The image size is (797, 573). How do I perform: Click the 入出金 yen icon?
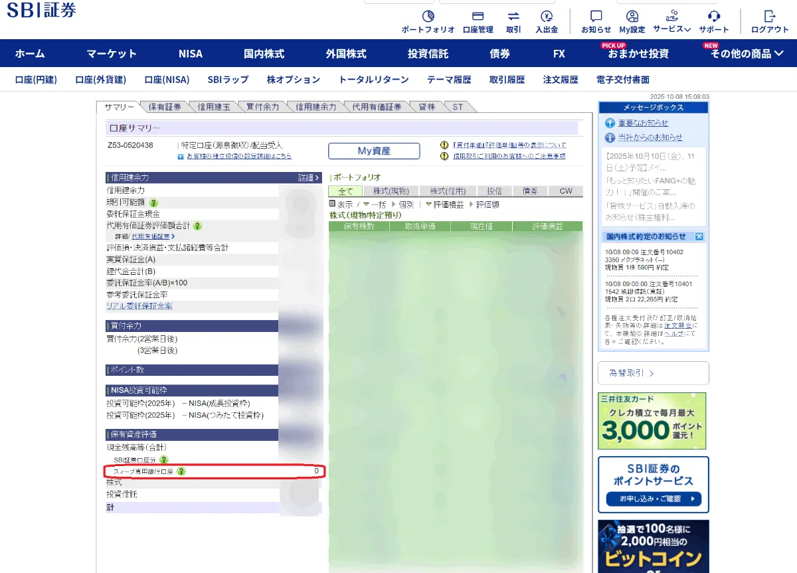tap(547, 17)
